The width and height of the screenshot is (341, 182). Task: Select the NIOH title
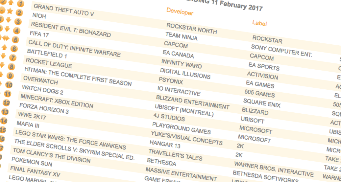[39, 16]
